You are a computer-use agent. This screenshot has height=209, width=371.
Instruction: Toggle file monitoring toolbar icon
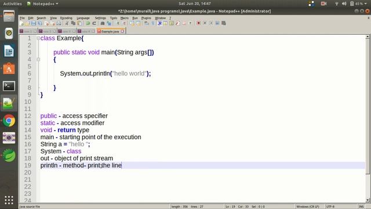coord(190,23)
